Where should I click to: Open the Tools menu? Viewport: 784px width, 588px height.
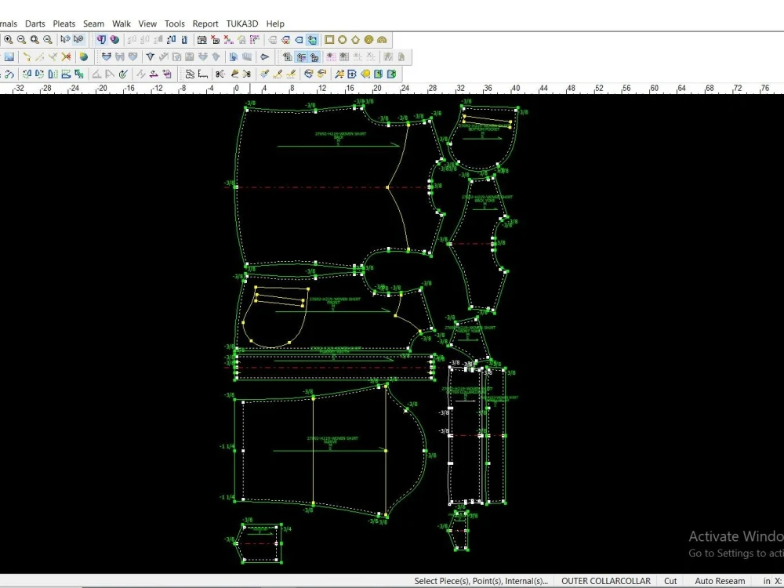pos(175,24)
